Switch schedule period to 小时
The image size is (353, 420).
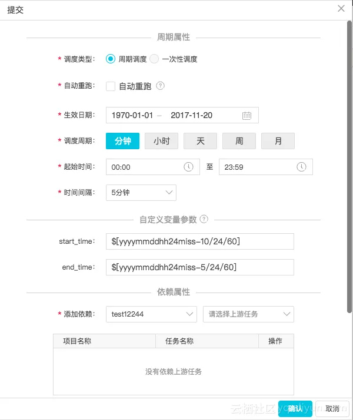(x=161, y=141)
